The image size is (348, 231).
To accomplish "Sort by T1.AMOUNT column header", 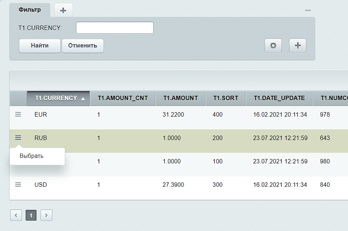I will point(181,98).
